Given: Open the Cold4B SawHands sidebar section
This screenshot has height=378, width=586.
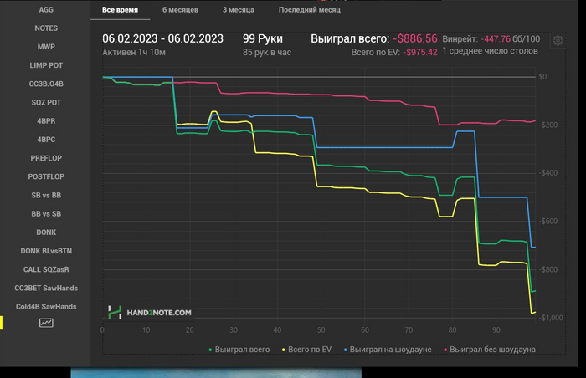Looking at the screenshot, I should coord(46,307).
